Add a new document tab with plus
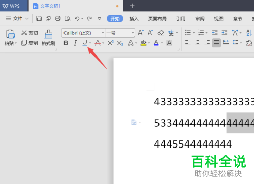This screenshot has width=254, height=184. [132, 6]
